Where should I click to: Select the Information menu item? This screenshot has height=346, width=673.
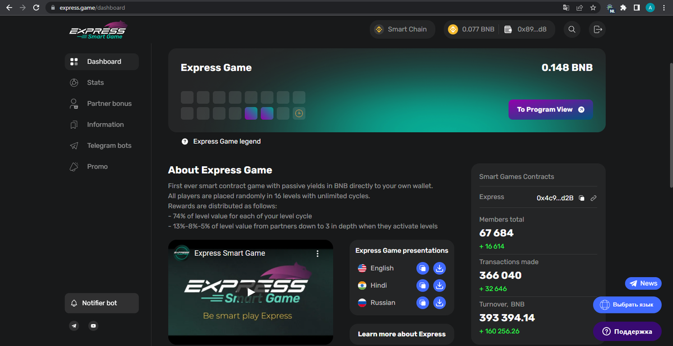(x=96, y=124)
